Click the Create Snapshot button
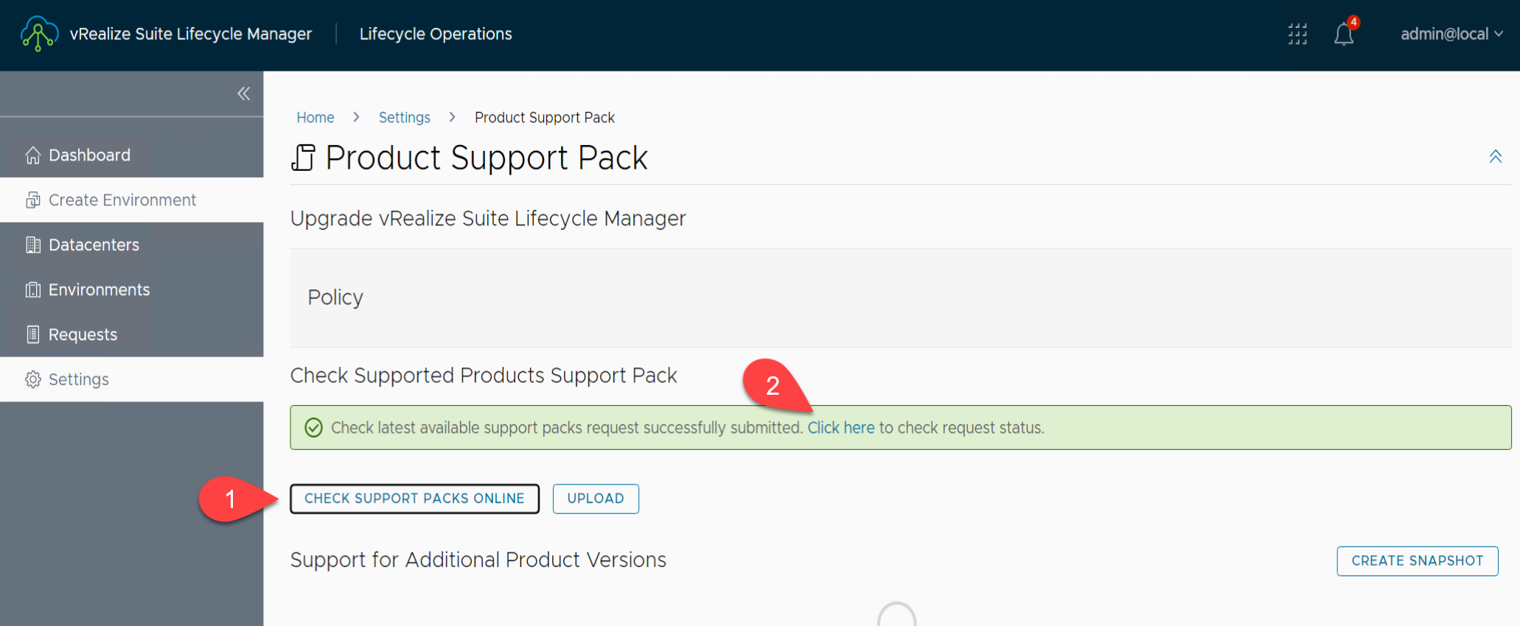Image resolution: width=1520 pixels, height=626 pixels. 1417,561
